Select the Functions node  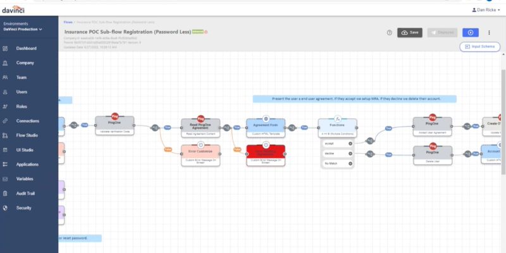pyautogui.click(x=337, y=128)
